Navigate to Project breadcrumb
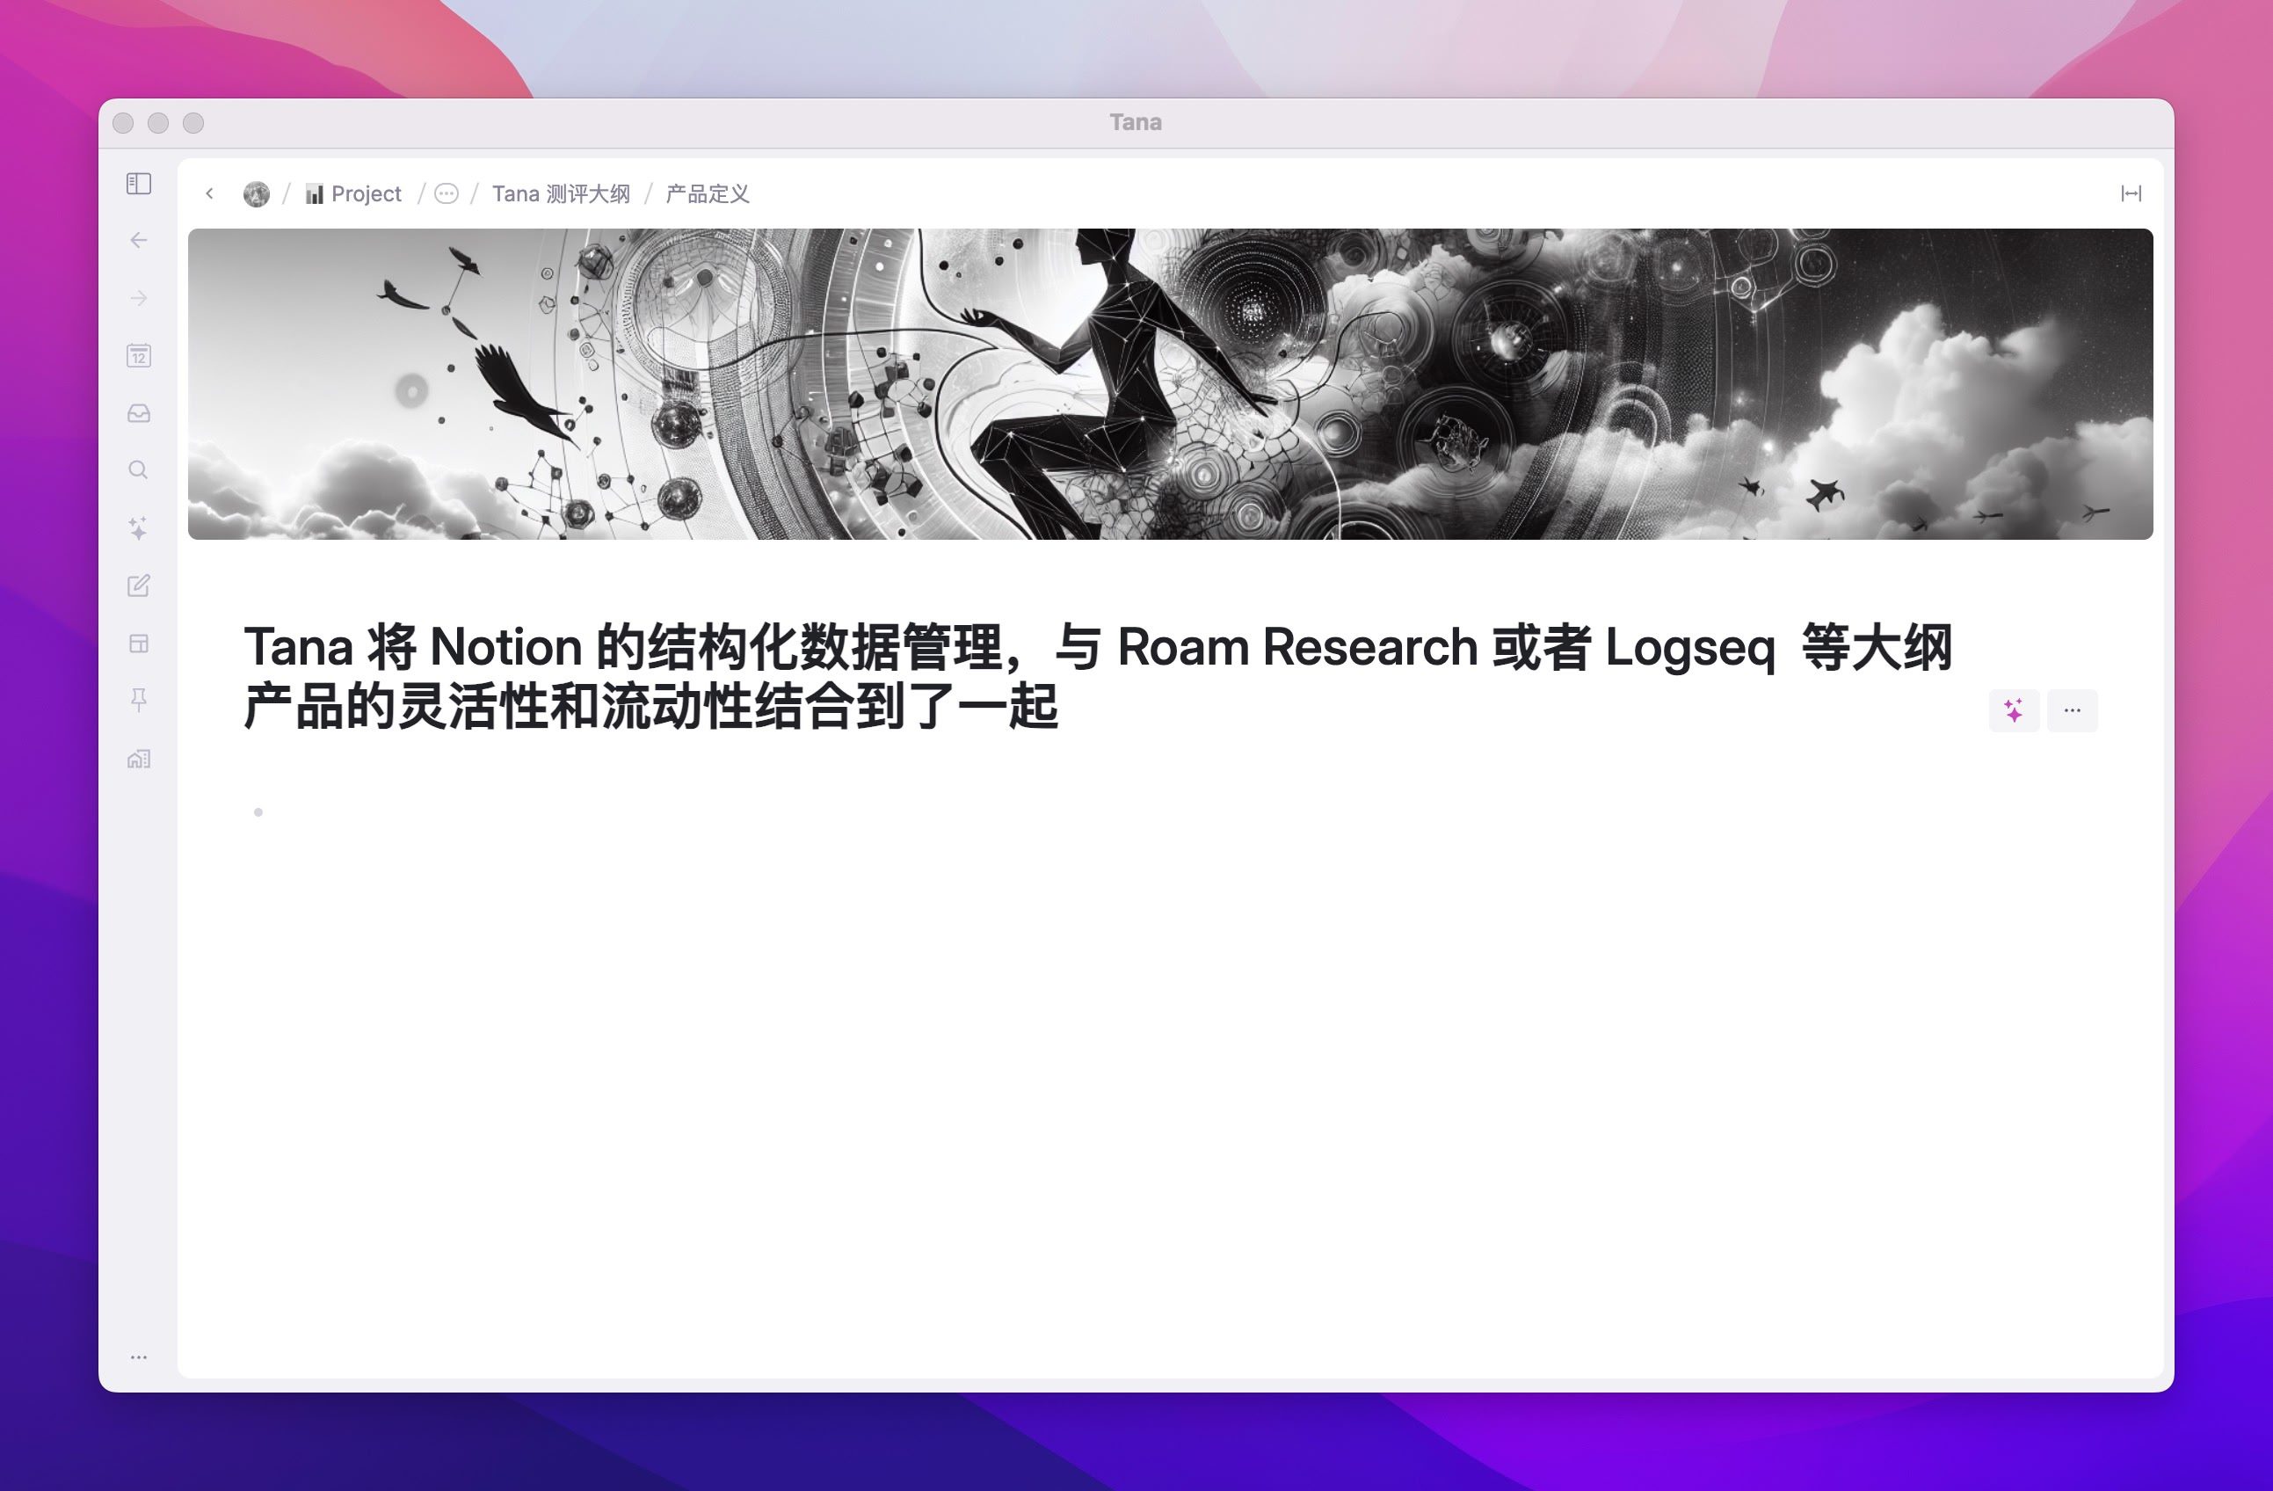2273x1491 pixels. (x=354, y=194)
